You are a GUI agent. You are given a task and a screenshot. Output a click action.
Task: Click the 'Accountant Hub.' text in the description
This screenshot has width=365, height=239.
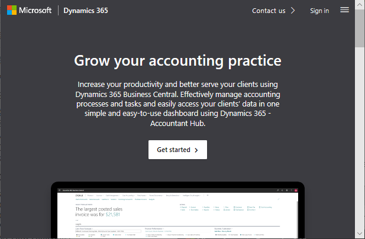178,123
